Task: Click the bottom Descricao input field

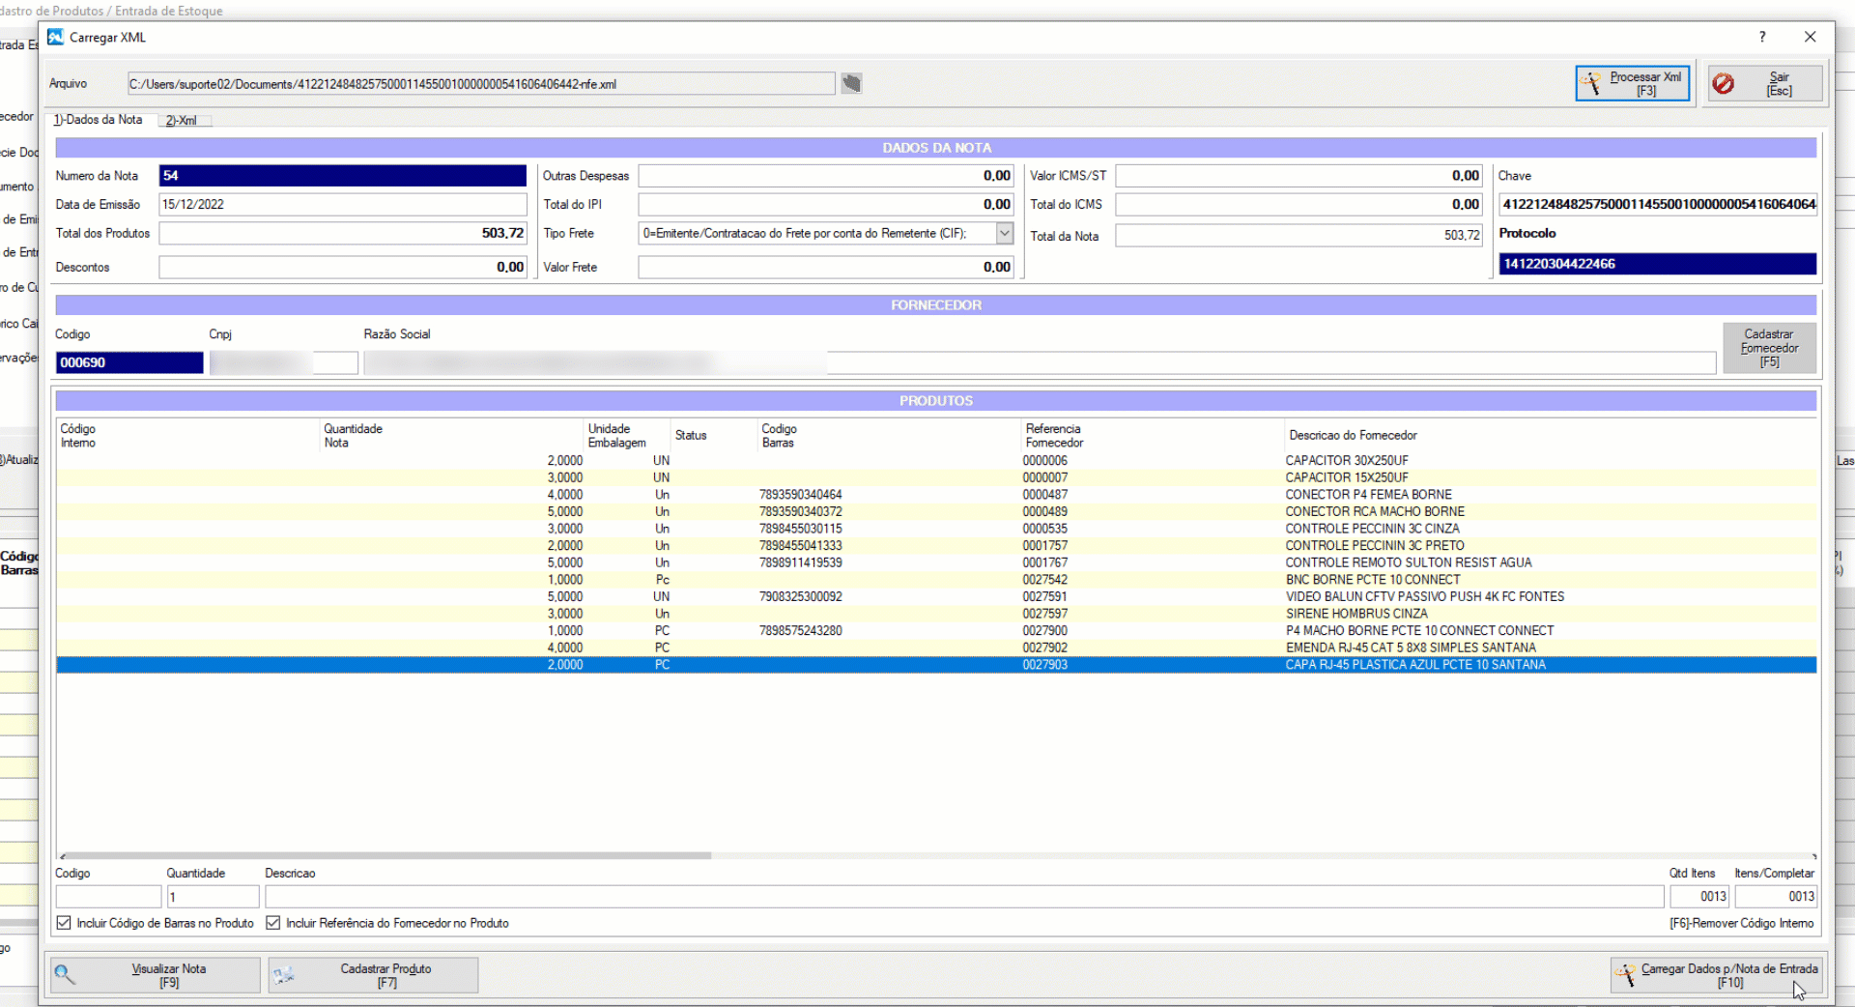Action: [964, 897]
